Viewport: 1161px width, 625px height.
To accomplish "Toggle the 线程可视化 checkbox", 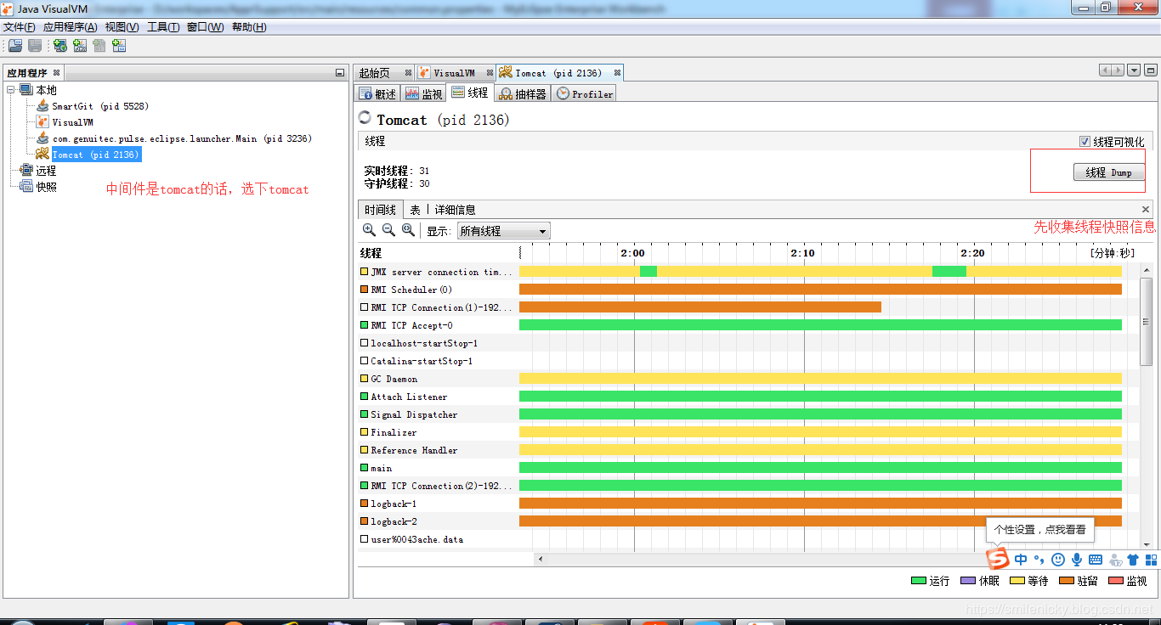I will 1085,142.
